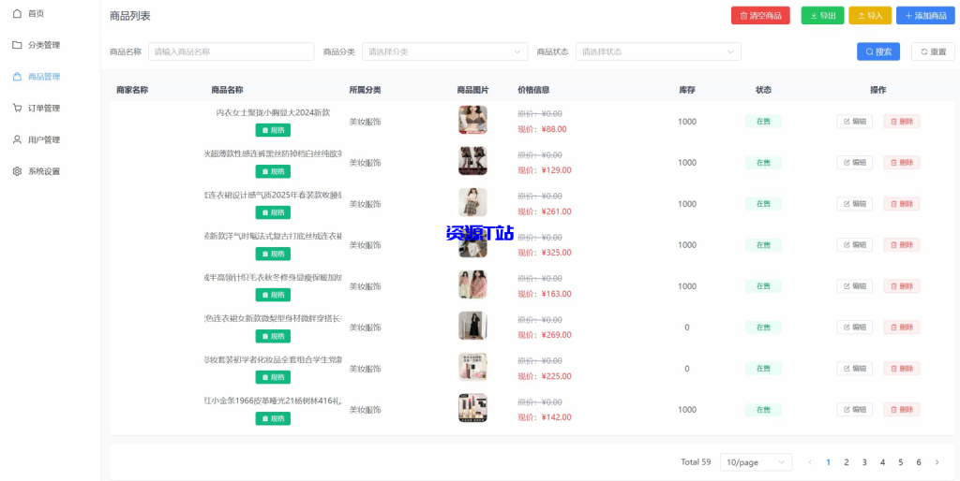Click the blue 添加商品 button
The image size is (960, 481).
pos(925,16)
